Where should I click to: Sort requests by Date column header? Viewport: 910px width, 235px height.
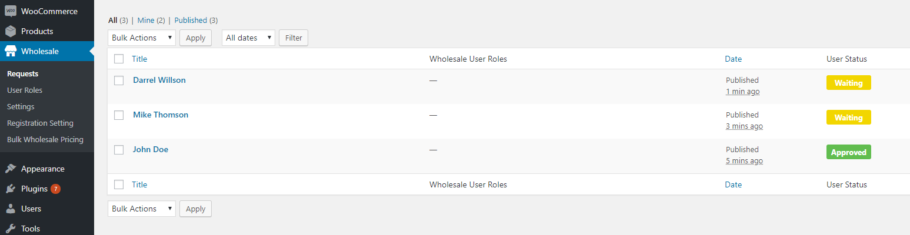[x=733, y=59]
